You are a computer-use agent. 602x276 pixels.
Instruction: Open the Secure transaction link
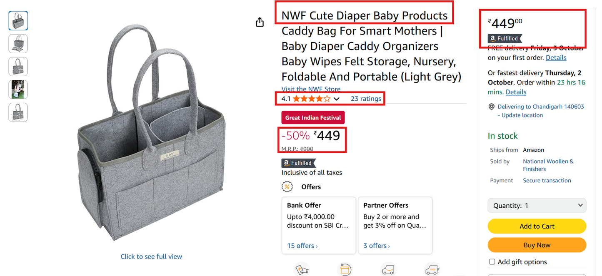[x=547, y=180]
